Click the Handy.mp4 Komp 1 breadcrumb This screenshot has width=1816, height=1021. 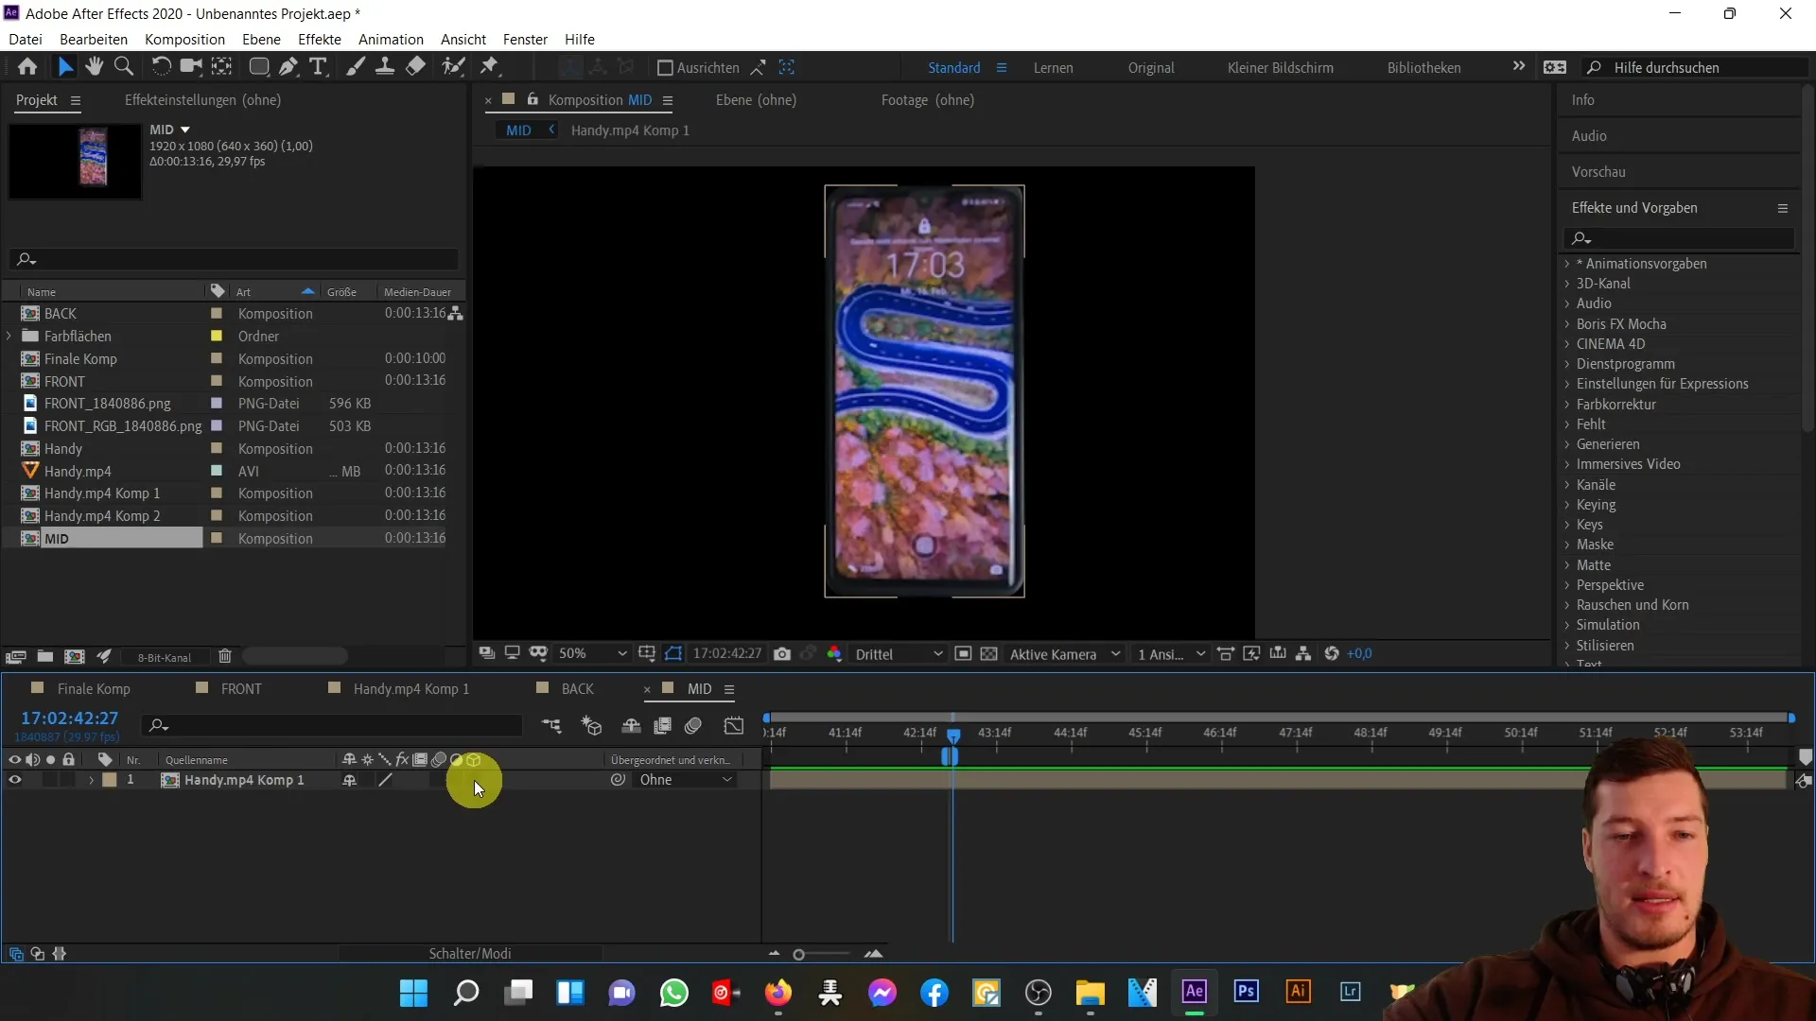pyautogui.click(x=630, y=130)
